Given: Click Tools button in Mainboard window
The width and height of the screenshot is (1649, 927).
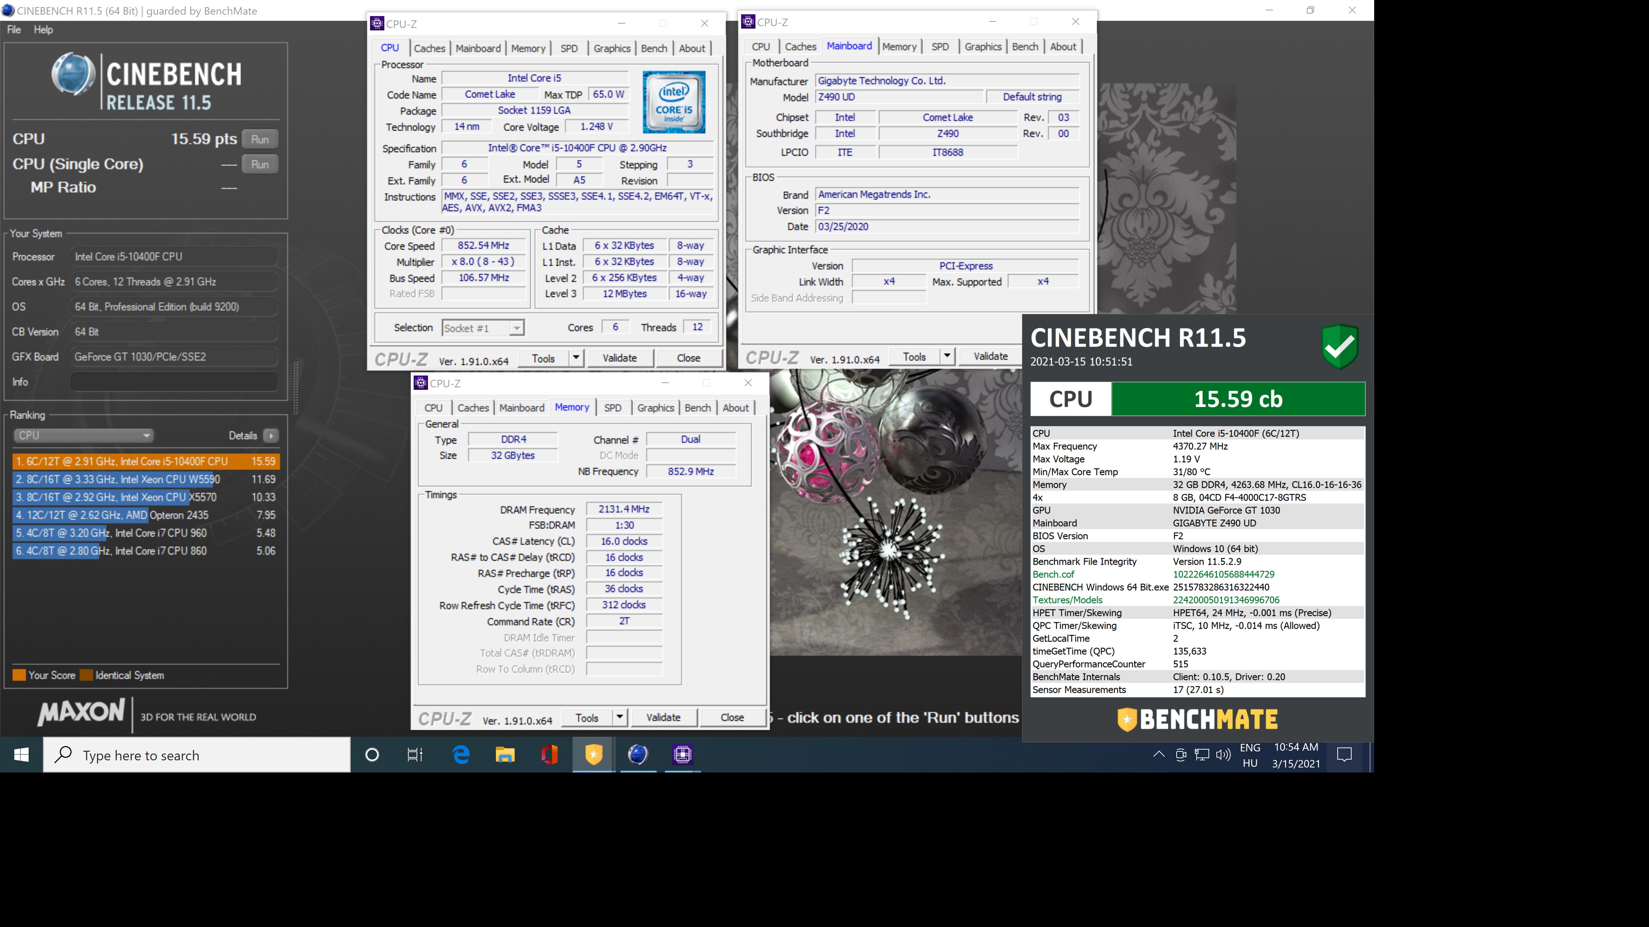Looking at the screenshot, I should tap(914, 356).
